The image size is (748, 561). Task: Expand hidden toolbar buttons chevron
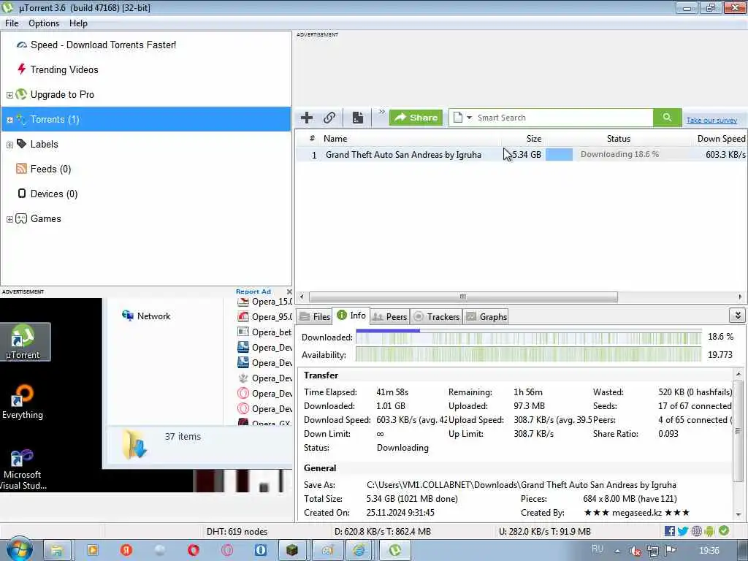coord(381,112)
